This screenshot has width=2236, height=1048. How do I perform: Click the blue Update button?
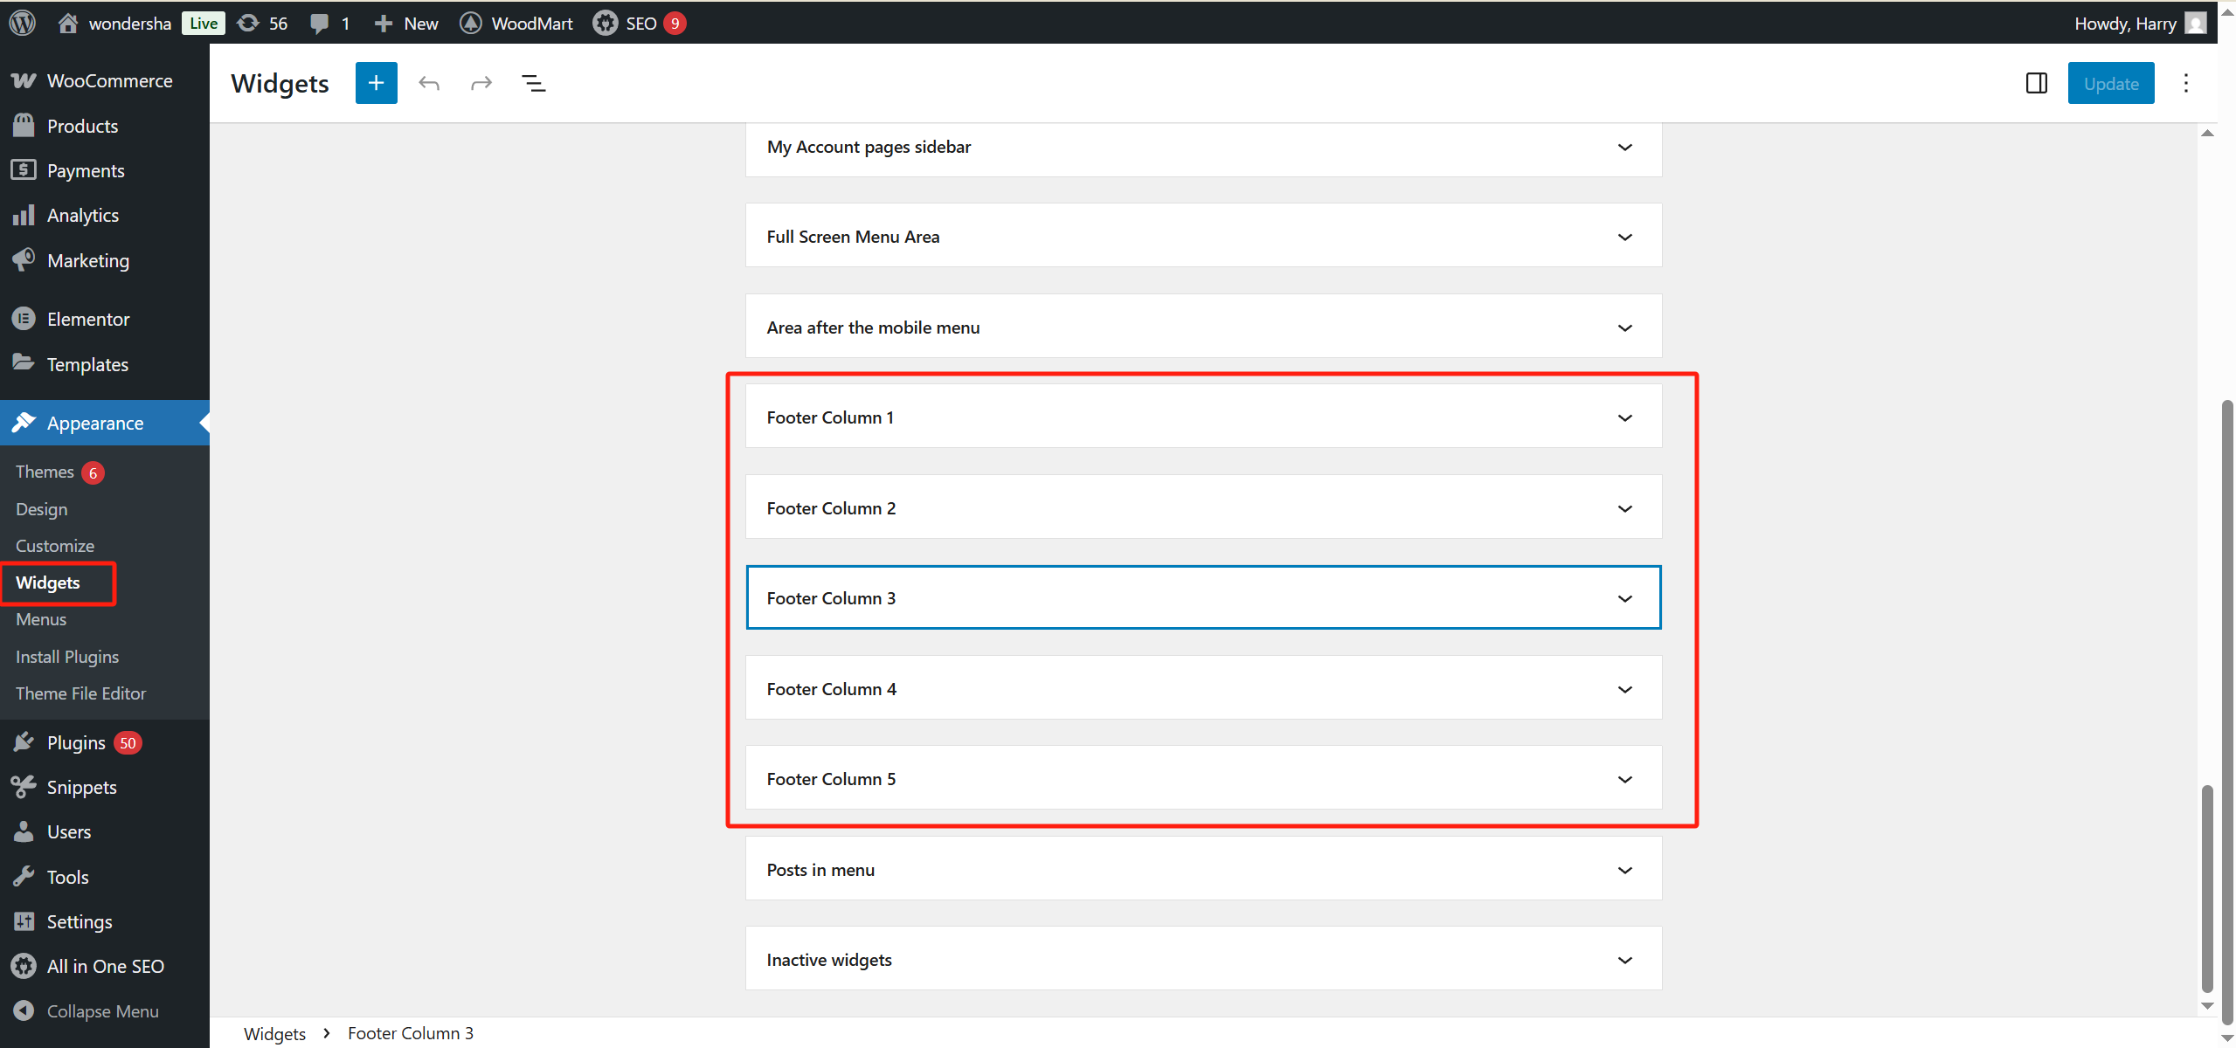[2110, 83]
